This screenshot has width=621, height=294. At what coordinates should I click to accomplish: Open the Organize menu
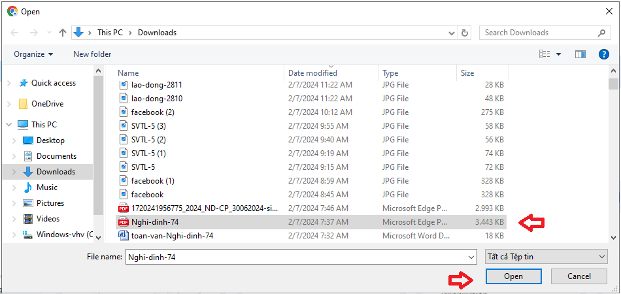33,54
